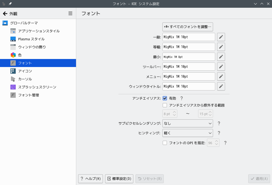The image size is (272, 185).
Task: Click the help icon beside anti-aliasing 有効
Action: click(182, 98)
